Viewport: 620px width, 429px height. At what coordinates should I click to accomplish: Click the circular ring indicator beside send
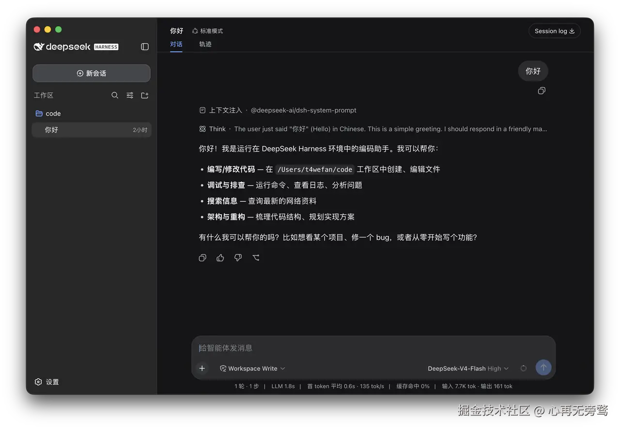(524, 368)
